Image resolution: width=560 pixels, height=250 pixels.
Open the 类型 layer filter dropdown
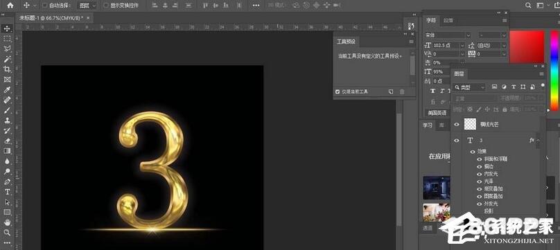[469, 87]
